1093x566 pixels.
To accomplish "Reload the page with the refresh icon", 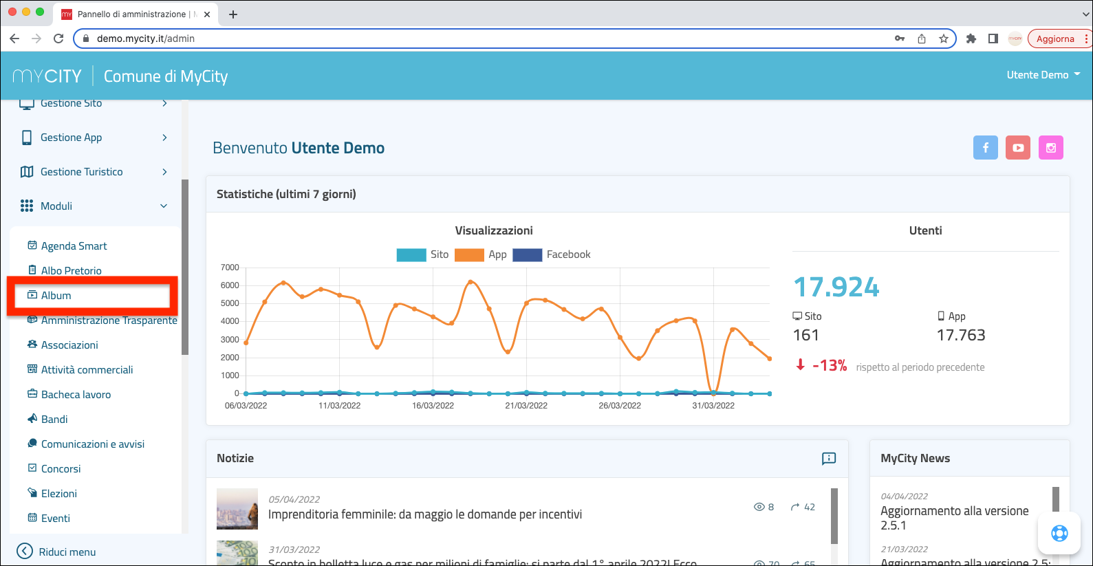I will click(58, 39).
